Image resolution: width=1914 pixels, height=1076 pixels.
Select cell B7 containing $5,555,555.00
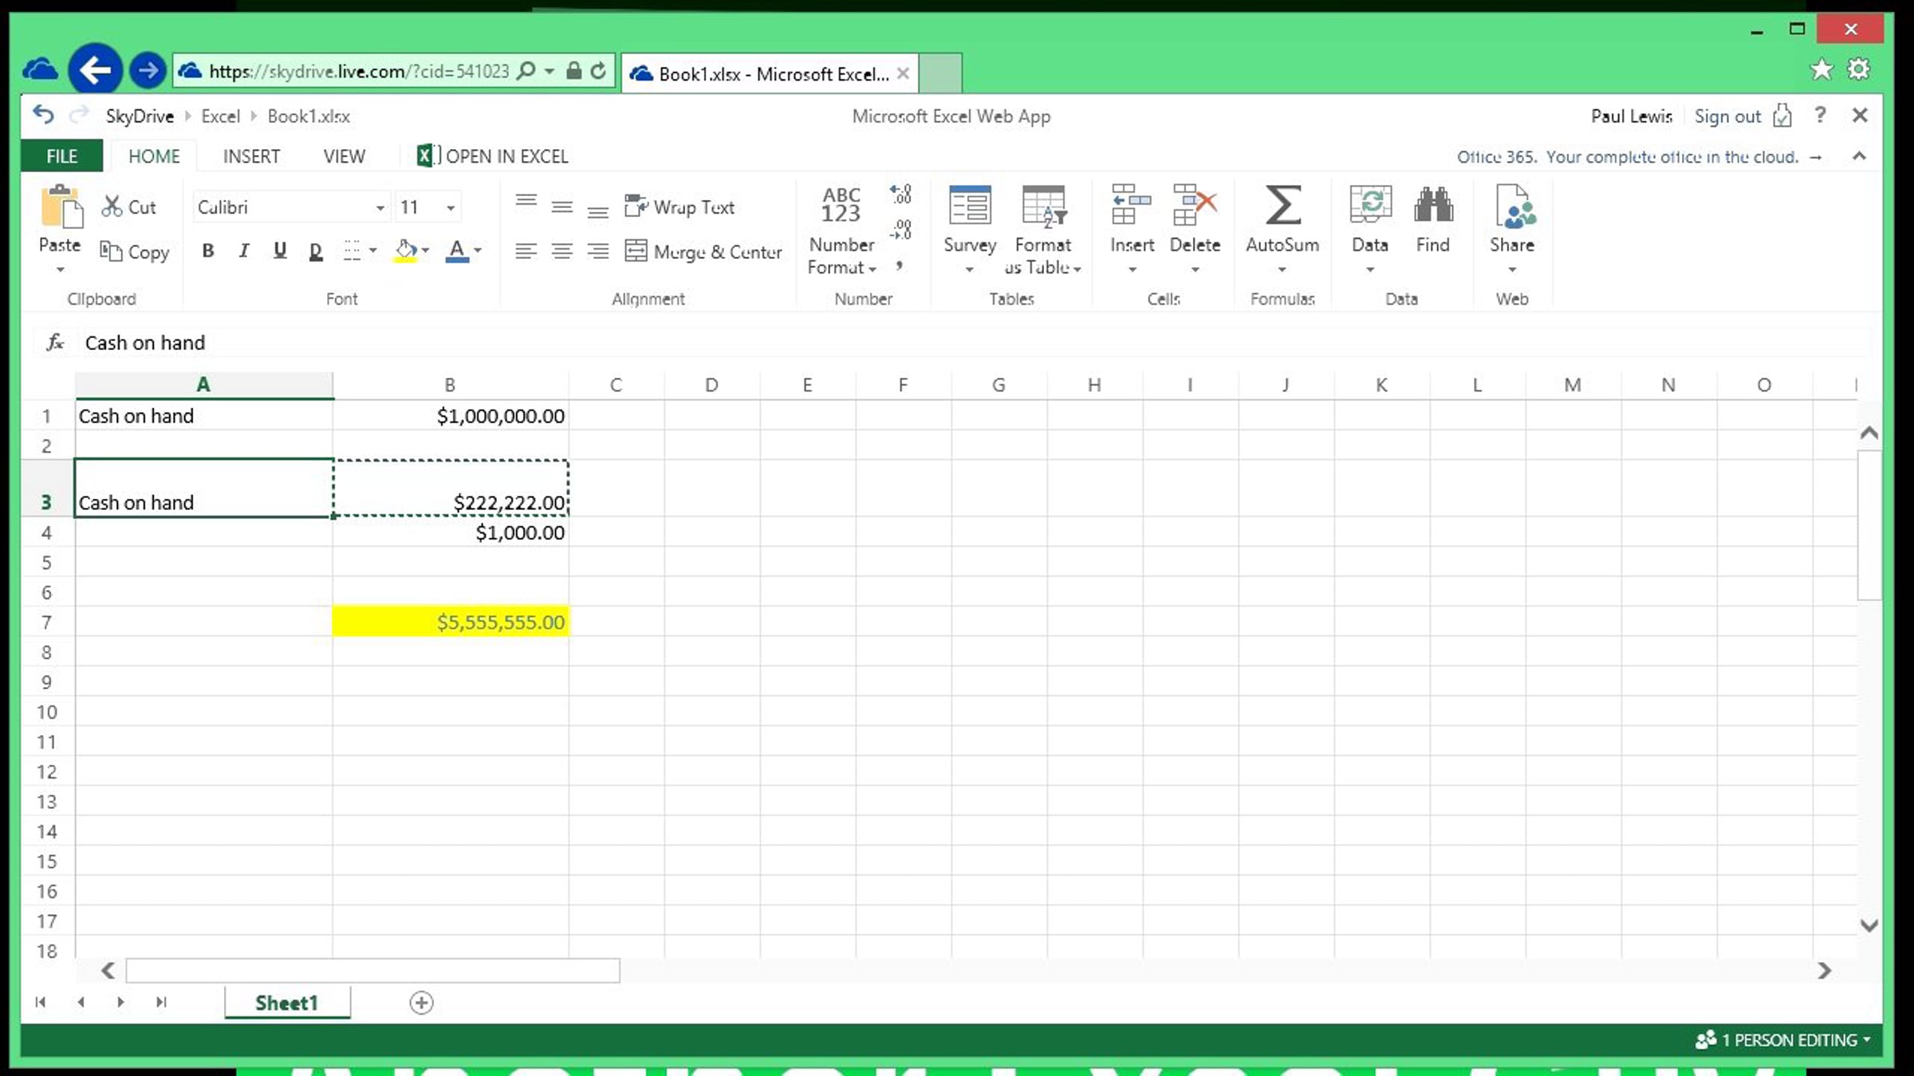click(x=451, y=622)
